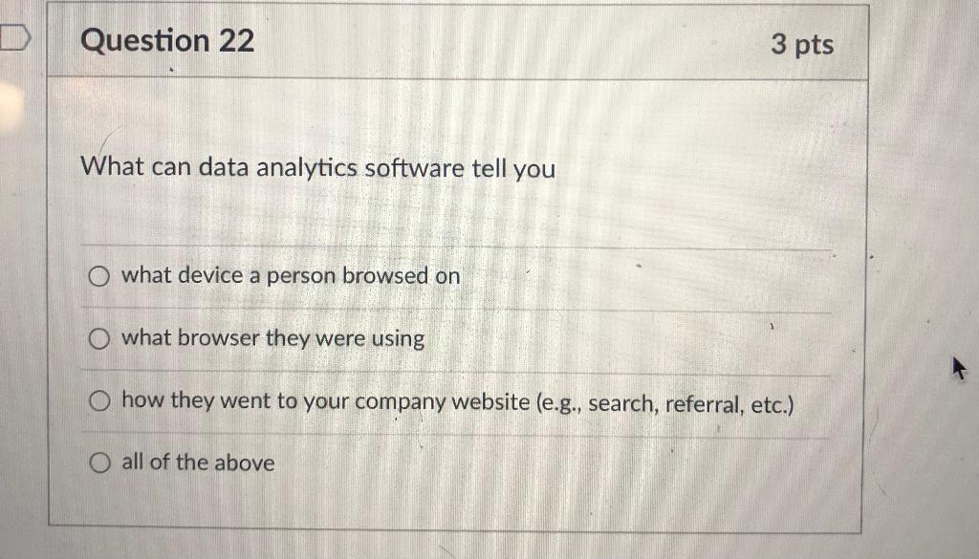Viewport: 979px width, 559px height.
Task: Click the radio circle beside third answer choice
Action: [x=98, y=400]
